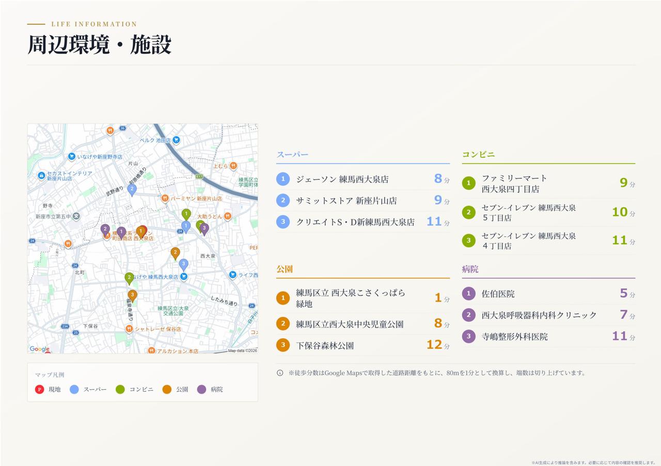The image size is (661, 466).
Task: Select the 西大泉呼吸器科内科クリニック entry
Action: coord(548,315)
